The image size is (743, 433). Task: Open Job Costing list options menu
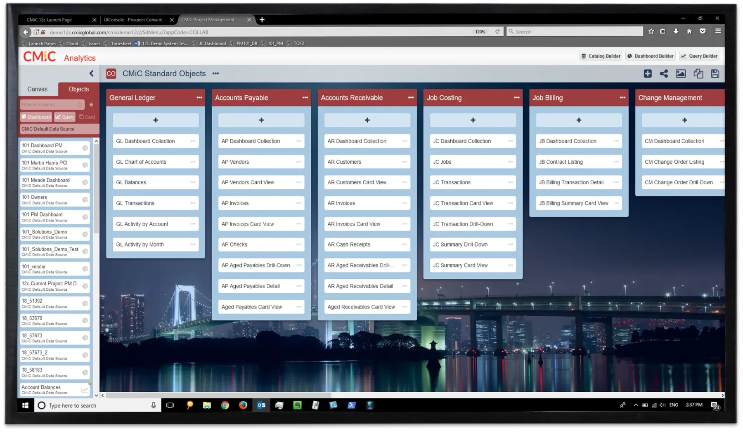point(516,98)
